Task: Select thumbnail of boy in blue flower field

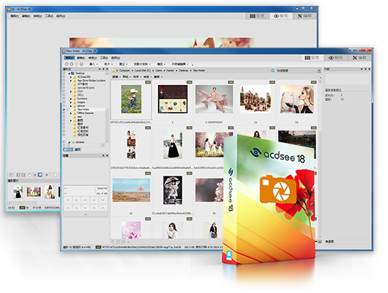Action: coord(131,100)
